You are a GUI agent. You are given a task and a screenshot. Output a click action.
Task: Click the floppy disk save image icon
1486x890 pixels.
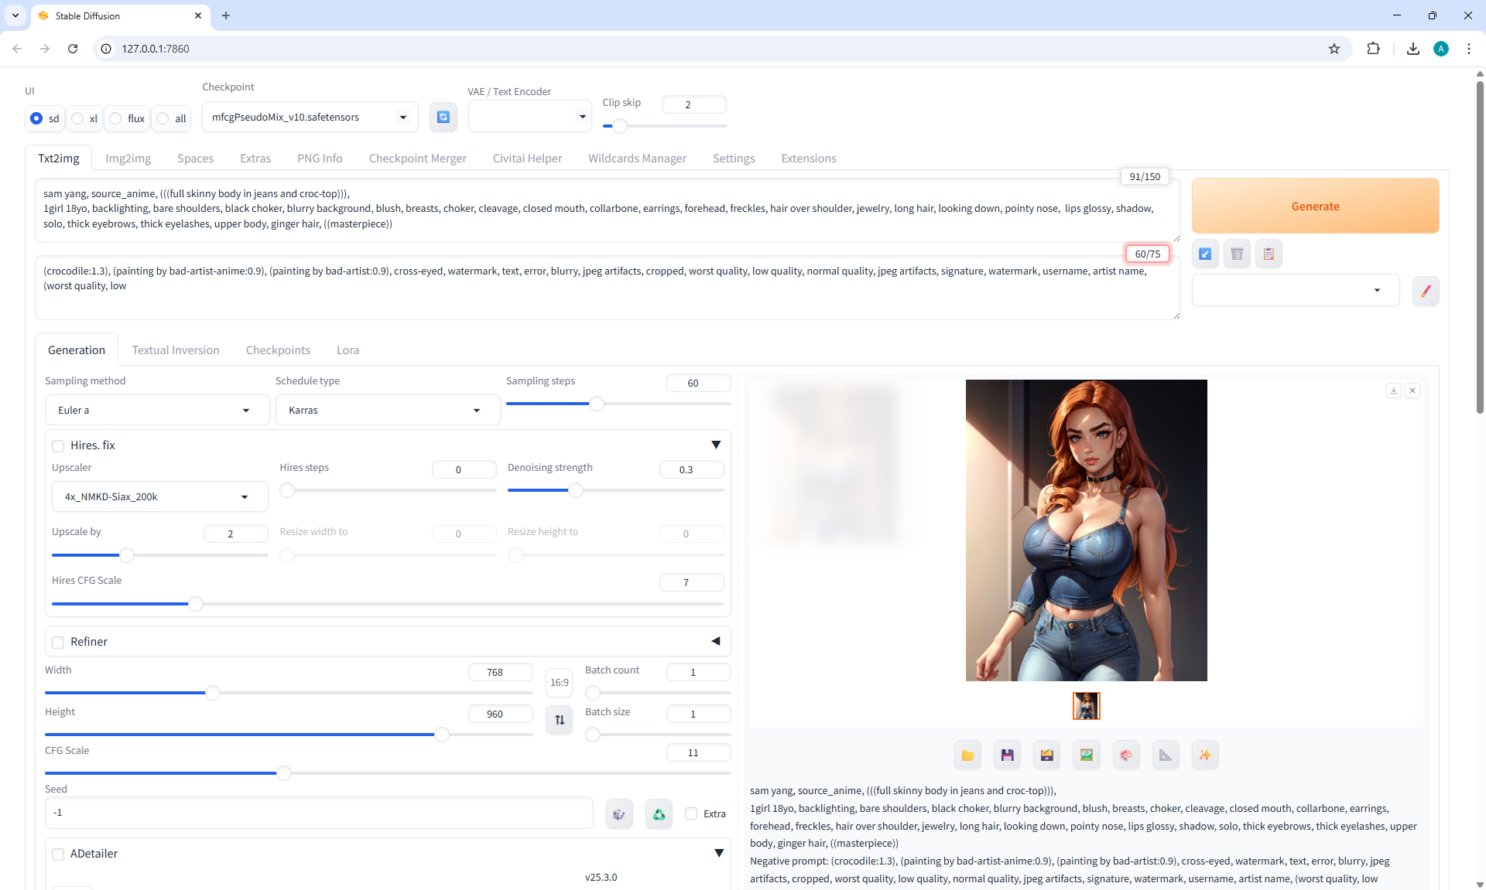1007,755
